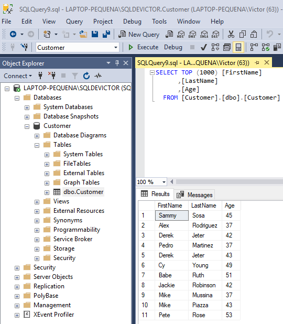Viewport: 283px width, 324px height.
Task: Collapse the Tables folder node
Action: (x=37, y=145)
